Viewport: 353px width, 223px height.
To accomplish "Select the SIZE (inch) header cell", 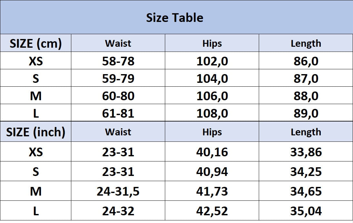I will [x=35, y=132].
